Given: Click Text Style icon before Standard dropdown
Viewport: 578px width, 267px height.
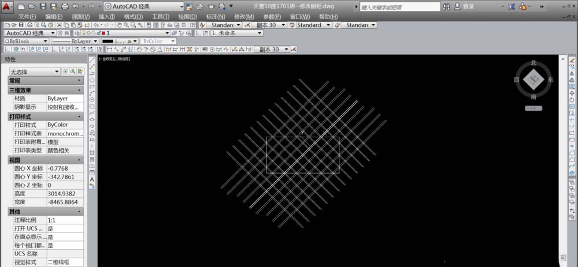Looking at the screenshot, I should tap(202, 25).
